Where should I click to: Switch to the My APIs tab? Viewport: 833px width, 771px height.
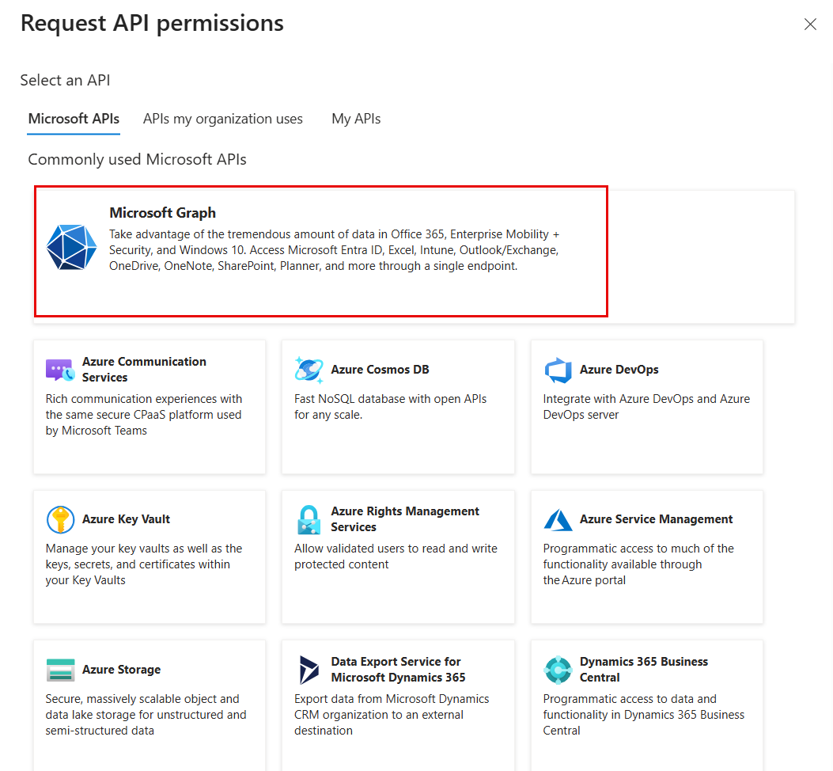point(356,118)
